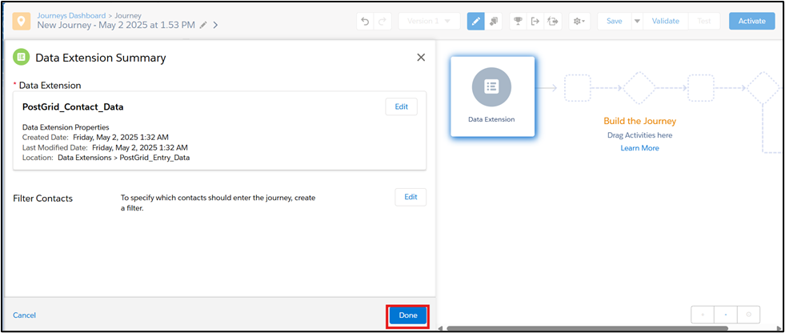This screenshot has width=785, height=333.
Task: Click the multi-select copy activities icon
Action: pyautogui.click(x=493, y=22)
